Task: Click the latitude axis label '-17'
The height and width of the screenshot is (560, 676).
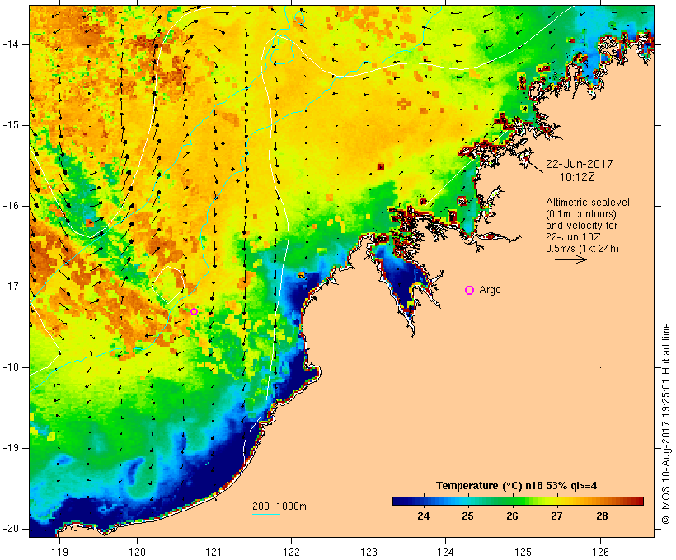Action: pyautogui.click(x=11, y=287)
